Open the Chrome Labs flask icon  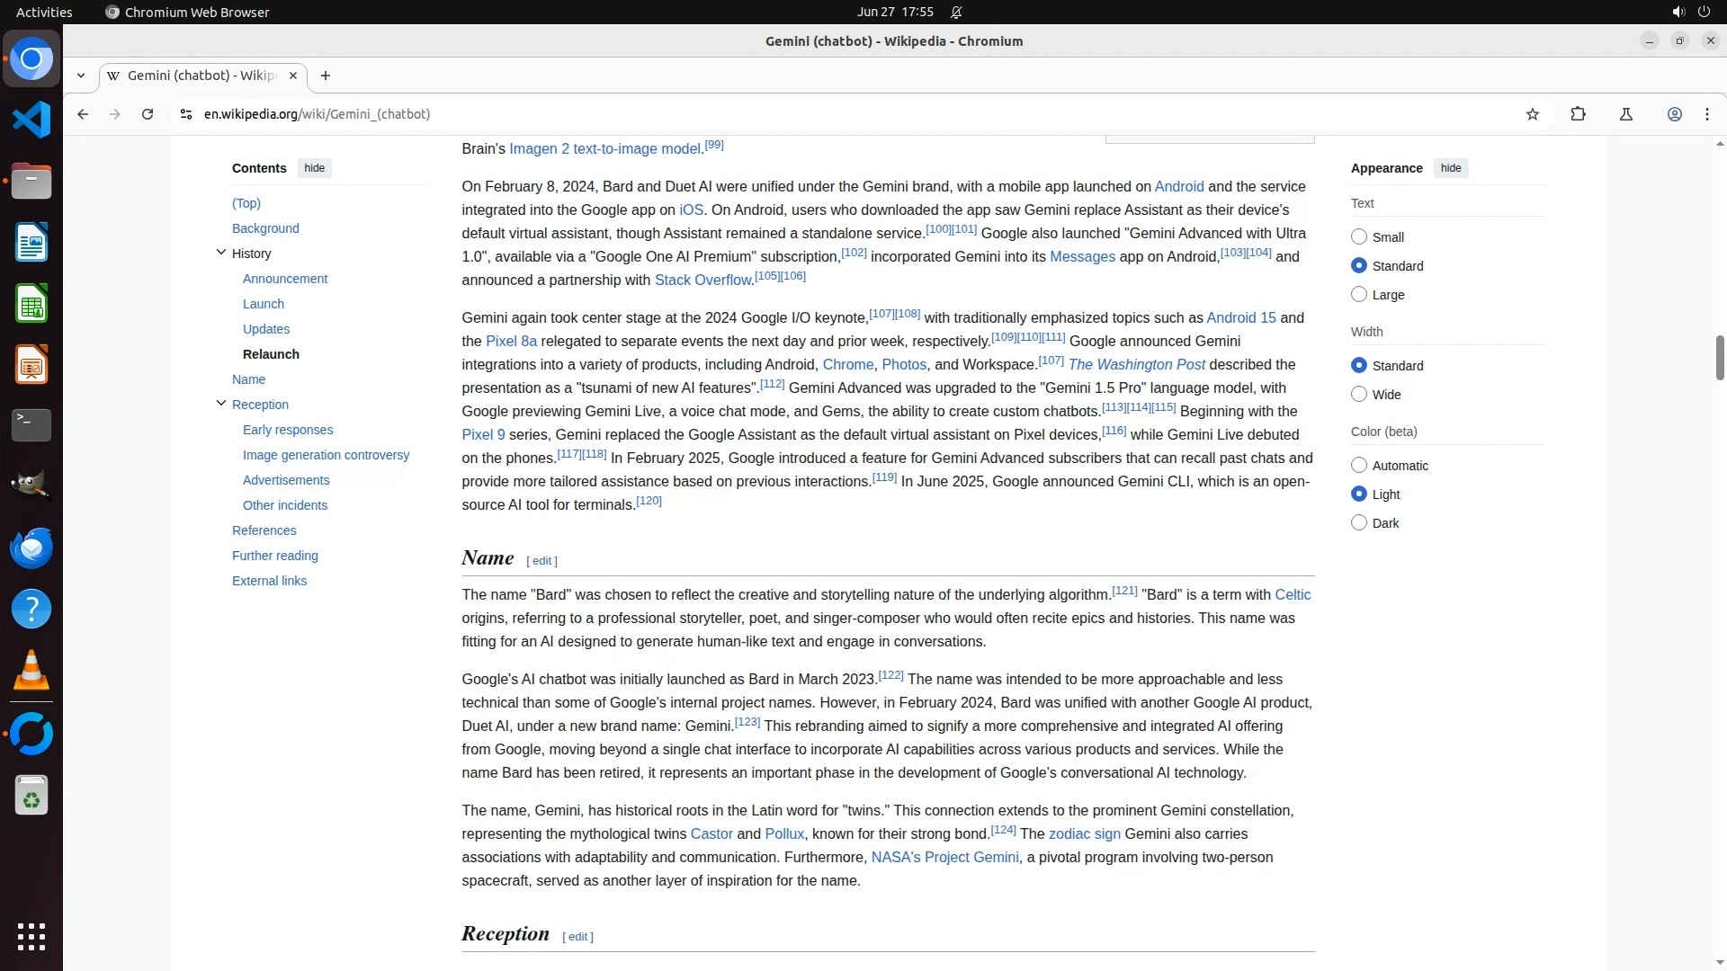(1625, 114)
